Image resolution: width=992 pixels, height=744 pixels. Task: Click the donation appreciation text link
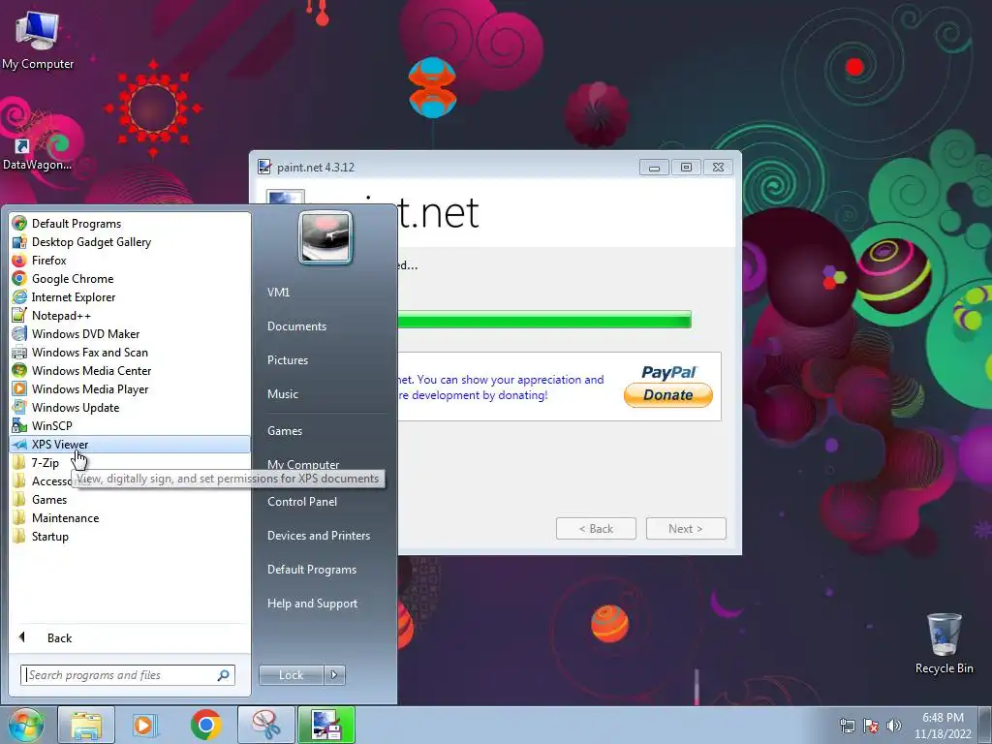coord(501,387)
